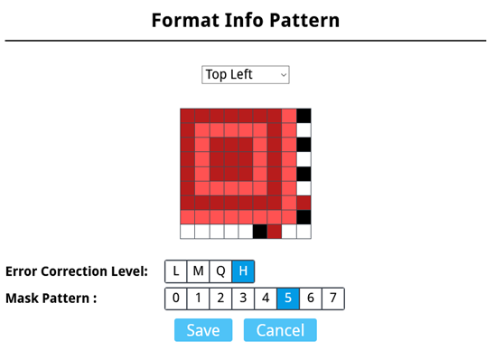495x351 pixels.
Task: Cancel the format info dialog
Action: 280,330
